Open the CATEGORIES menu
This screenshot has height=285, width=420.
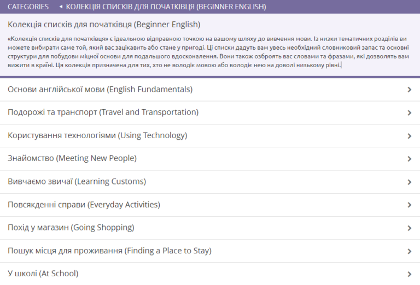click(x=28, y=7)
